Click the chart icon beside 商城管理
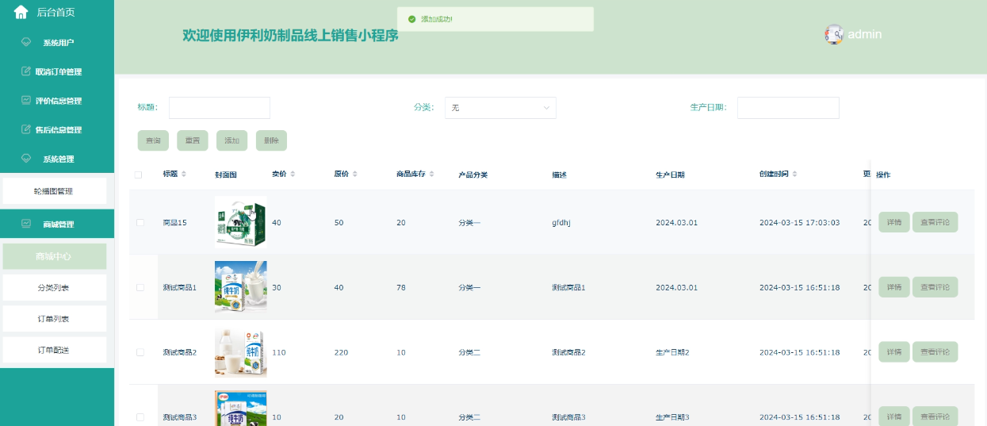The width and height of the screenshot is (987, 426). click(x=25, y=224)
